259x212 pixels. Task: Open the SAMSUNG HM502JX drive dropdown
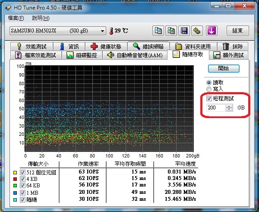58,31
